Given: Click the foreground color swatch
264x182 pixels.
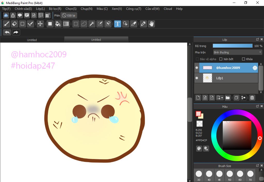Looking at the screenshot, I should tap(198, 114).
